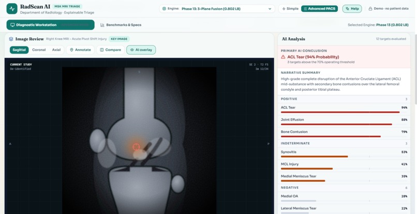Click the pin icon on Annotate button
The image size is (417, 214).
tap(71, 50)
